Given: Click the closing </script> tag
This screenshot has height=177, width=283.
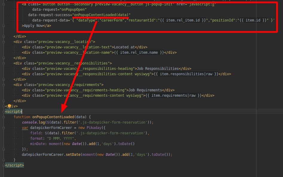Looking at the screenshot, I should [14, 165].
